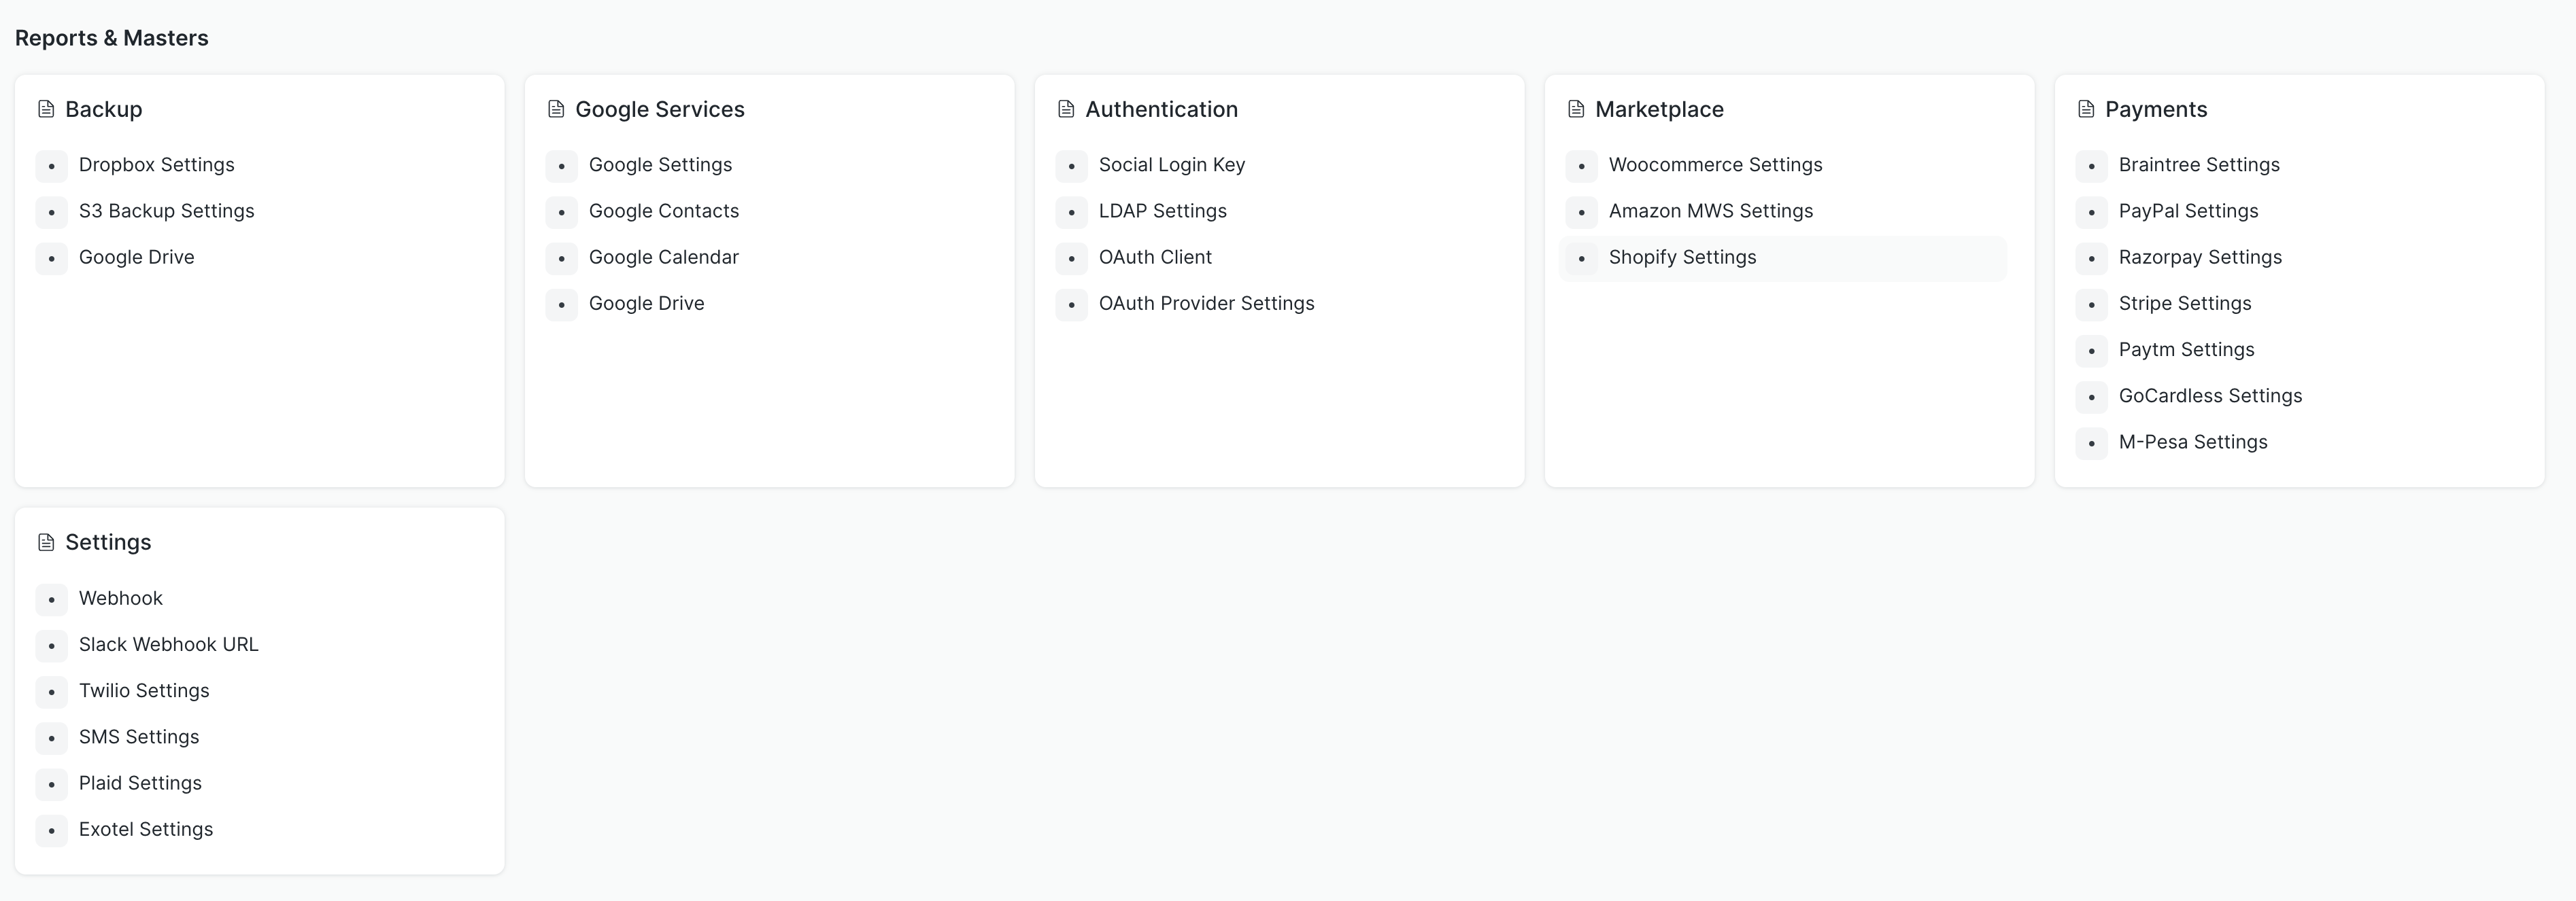
Task: Open S3 Backup Settings
Action: coord(166,211)
